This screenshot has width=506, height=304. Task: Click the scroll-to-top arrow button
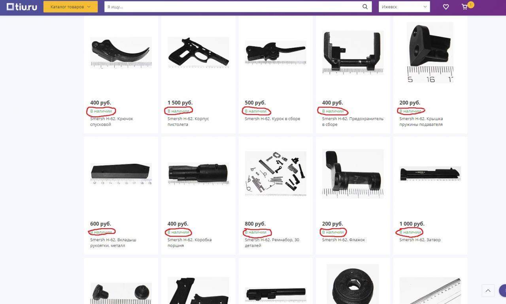(x=488, y=291)
